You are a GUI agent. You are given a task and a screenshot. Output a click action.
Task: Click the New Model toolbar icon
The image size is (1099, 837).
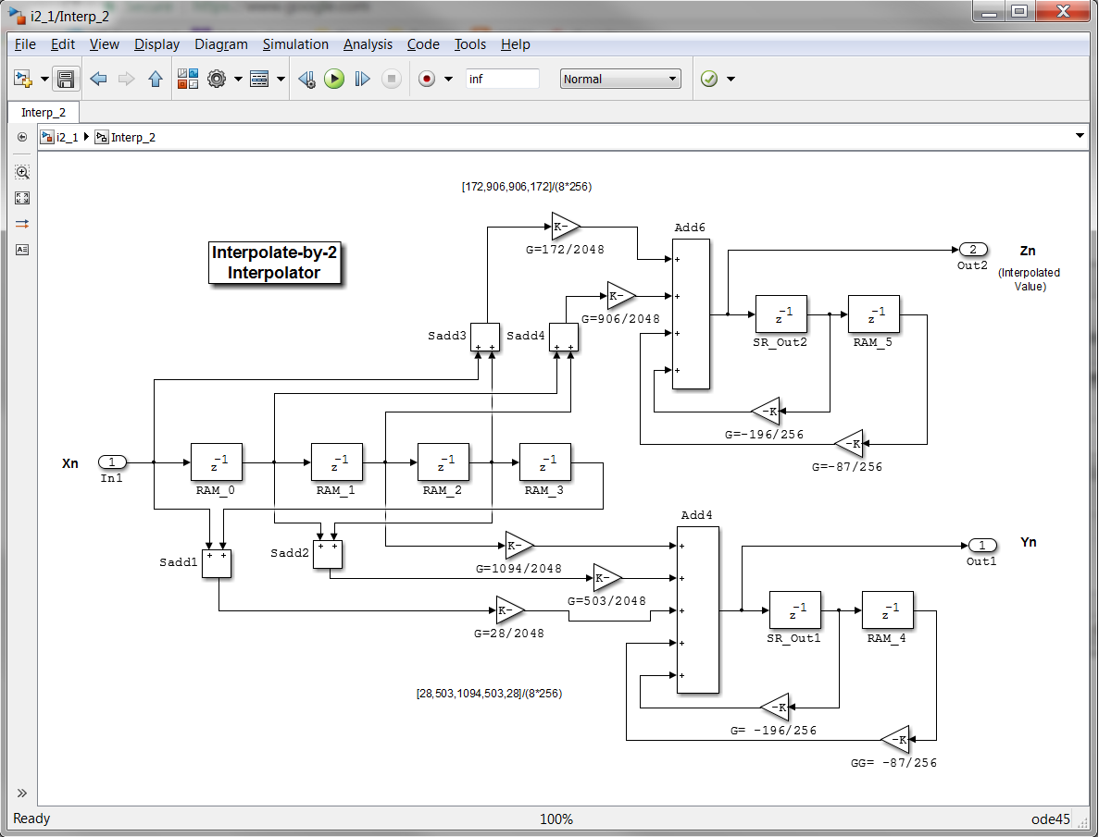(23, 80)
